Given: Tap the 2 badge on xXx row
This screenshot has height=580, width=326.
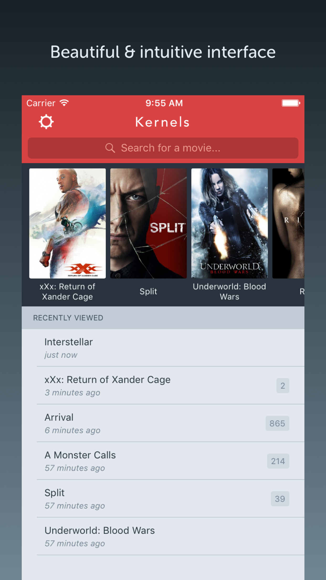Looking at the screenshot, I should (x=283, y=386).
